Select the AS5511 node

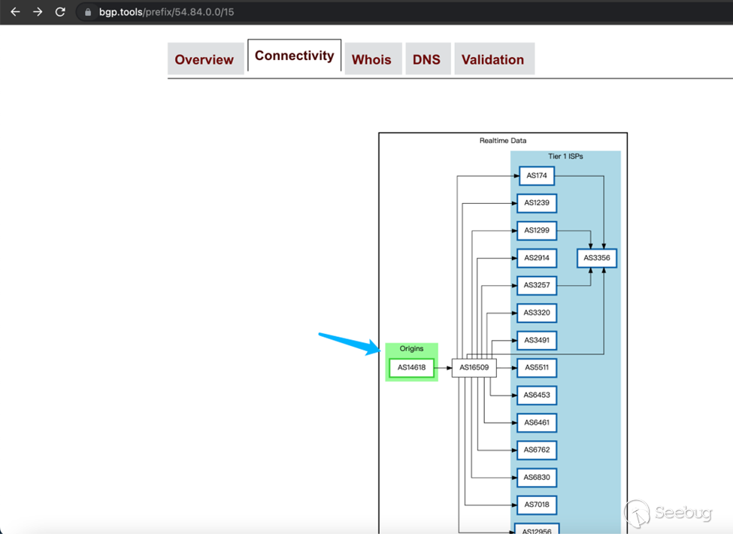537,368
